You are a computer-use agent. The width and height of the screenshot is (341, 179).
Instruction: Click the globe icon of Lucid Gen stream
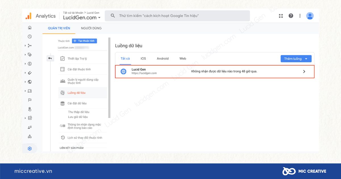pos(123,72)
